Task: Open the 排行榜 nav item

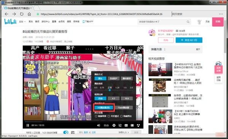Action: click(76, 22)
